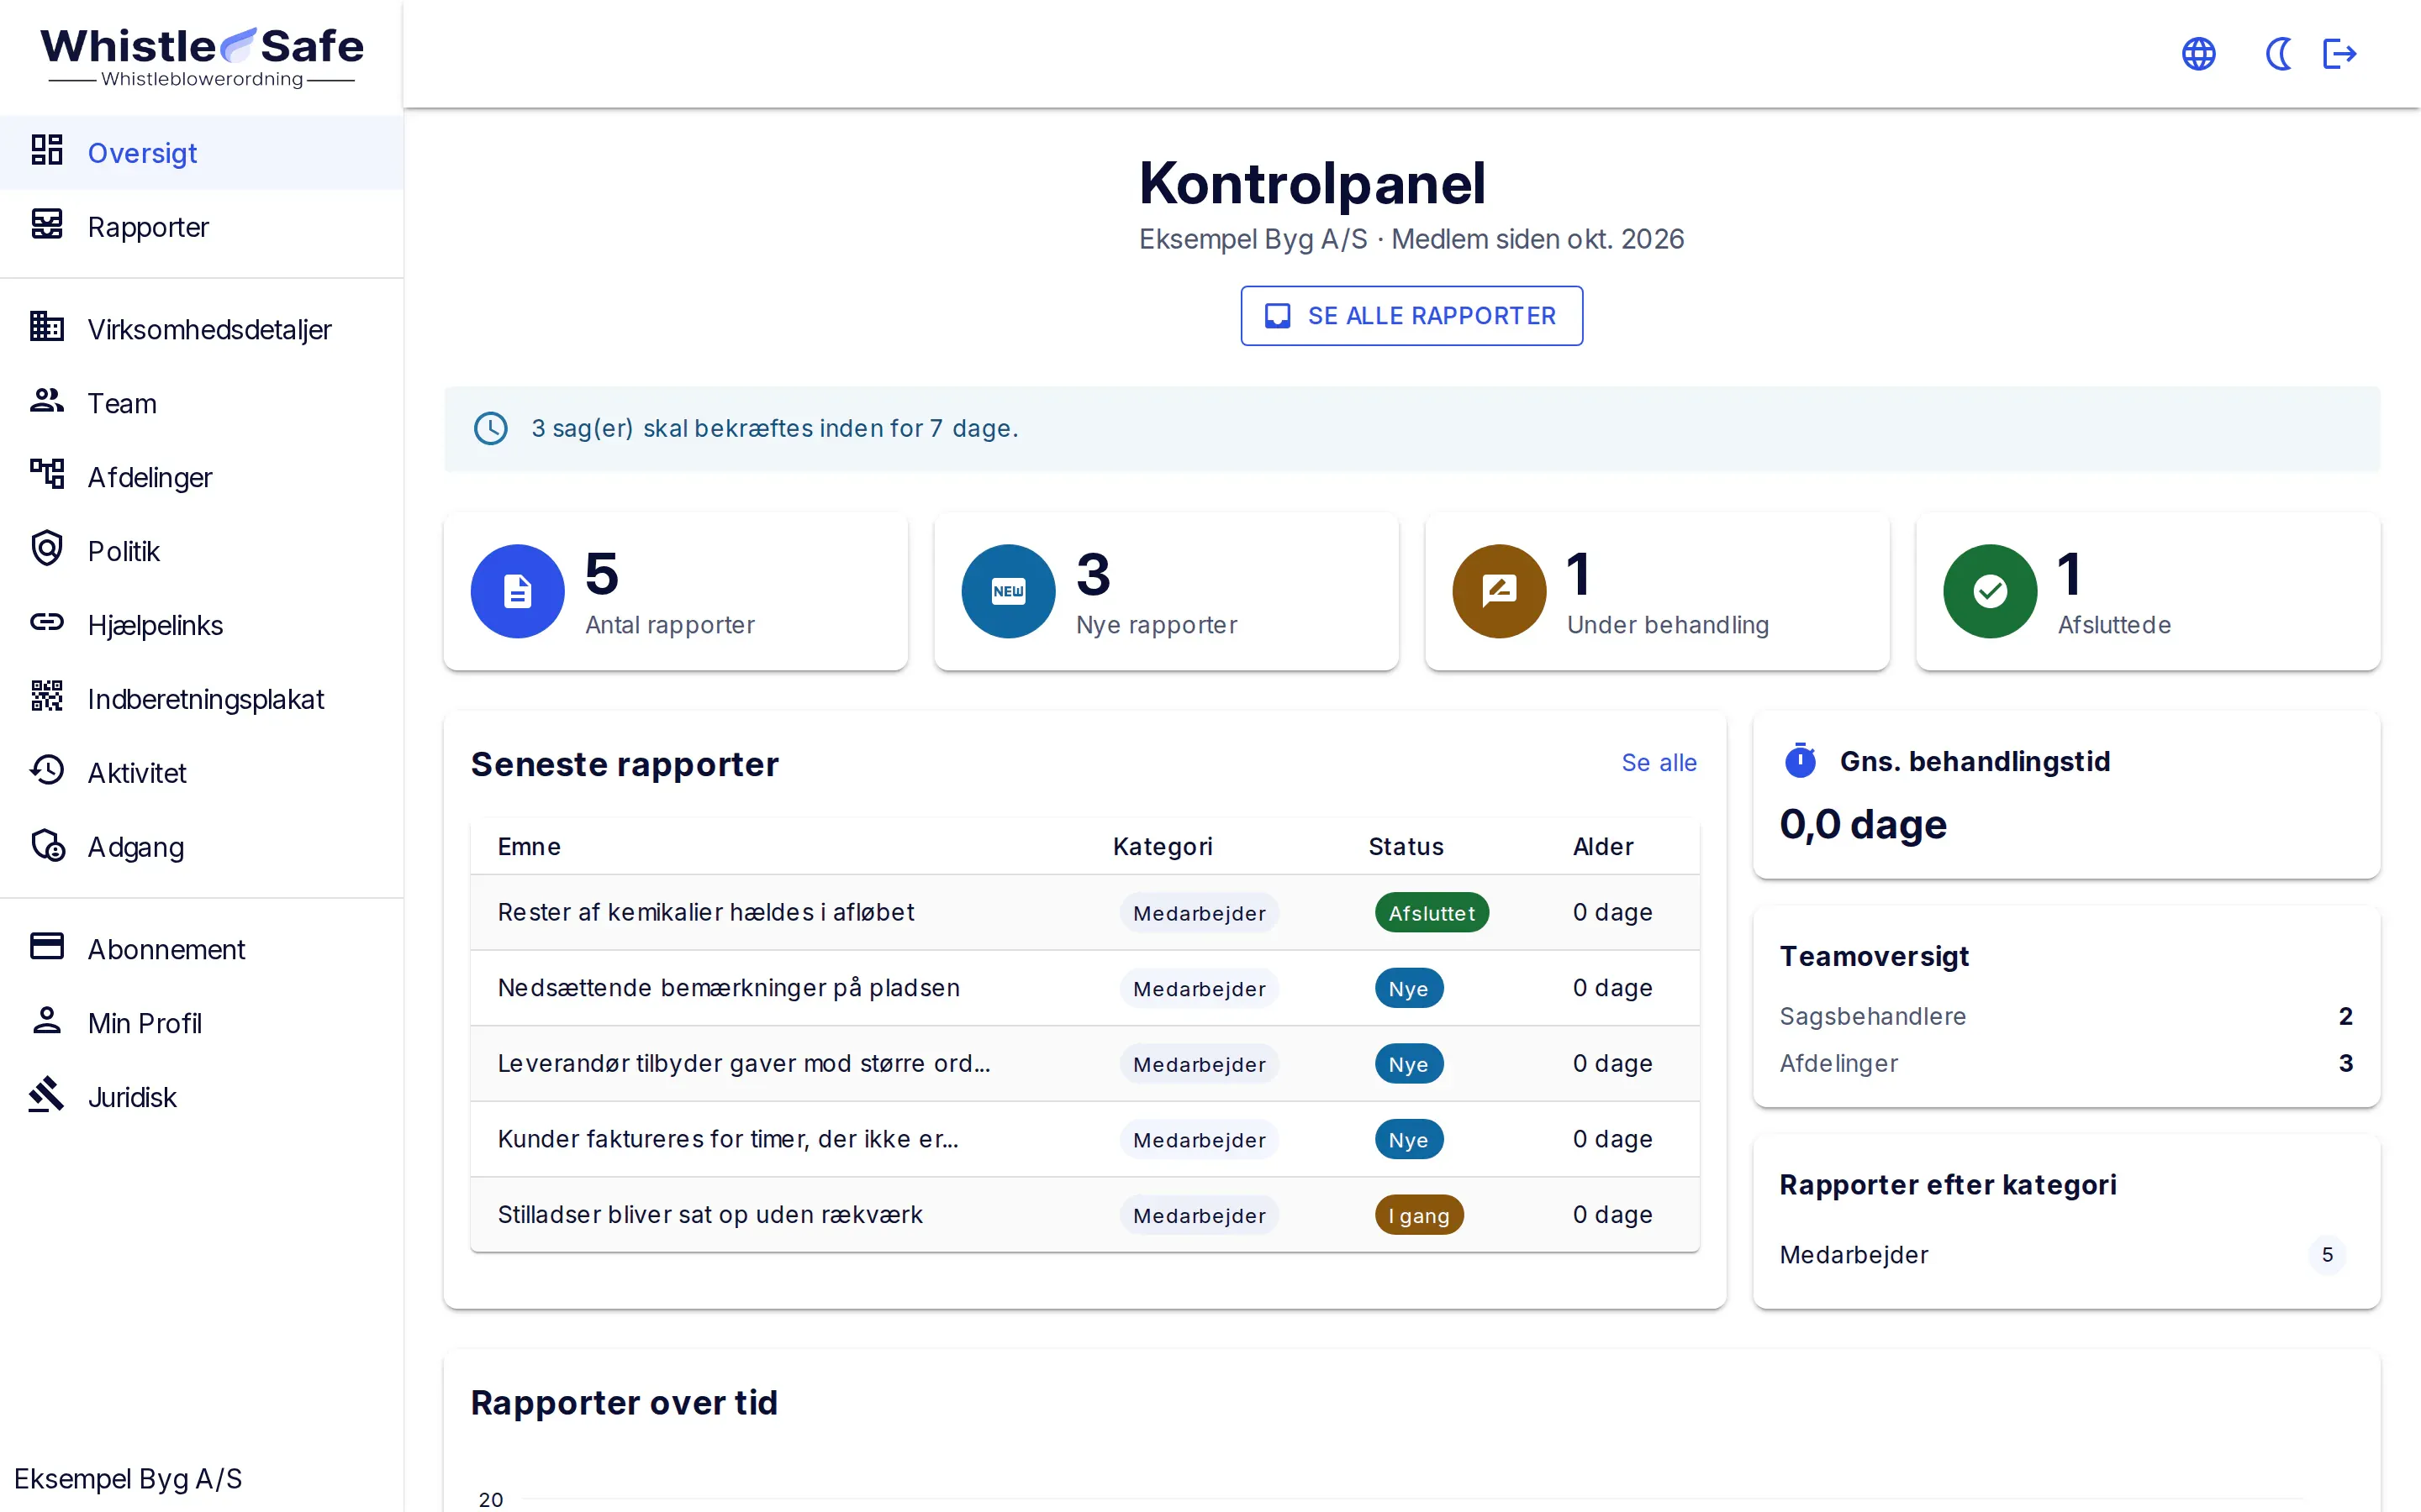Click the Team people icon
The width and height of the screenshot is (2421, 1512).
tap(47, 401)
